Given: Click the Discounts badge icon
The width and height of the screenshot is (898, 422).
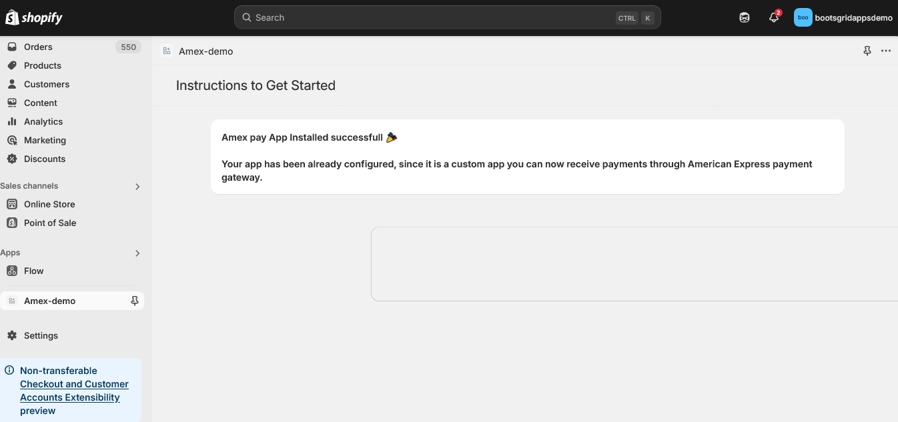Looking at the screenshot, I should [x=12, y=159].
